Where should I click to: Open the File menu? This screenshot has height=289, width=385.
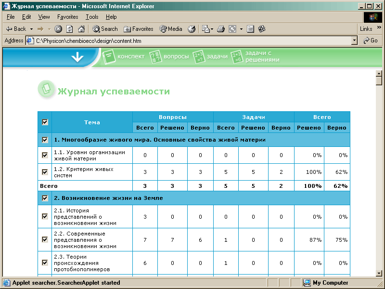pos(11,17)
